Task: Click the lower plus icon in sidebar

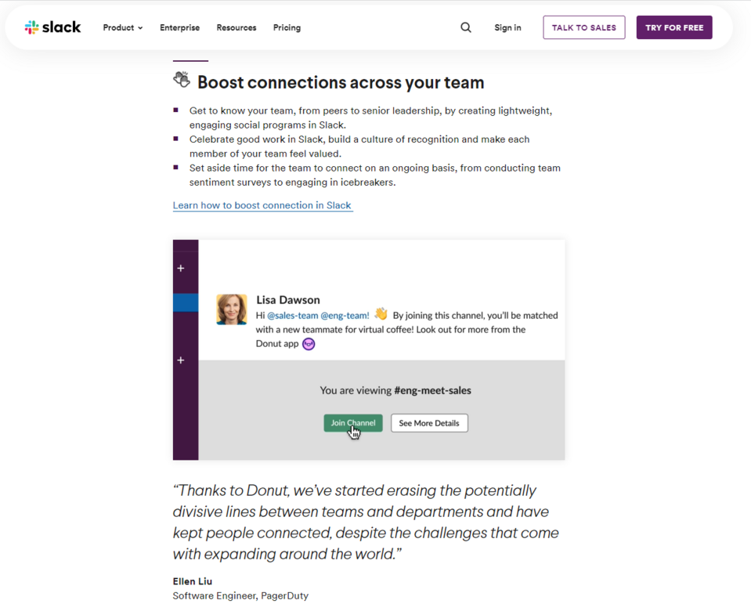Action: tap(181, 360)
